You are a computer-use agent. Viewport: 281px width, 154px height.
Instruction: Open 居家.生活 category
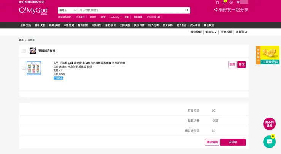click(x=25, y=25)
